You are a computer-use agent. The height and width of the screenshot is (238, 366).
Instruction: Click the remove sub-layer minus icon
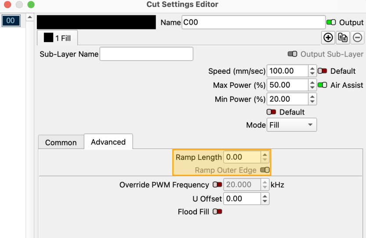pyautogui.click(x=358, y=38)
